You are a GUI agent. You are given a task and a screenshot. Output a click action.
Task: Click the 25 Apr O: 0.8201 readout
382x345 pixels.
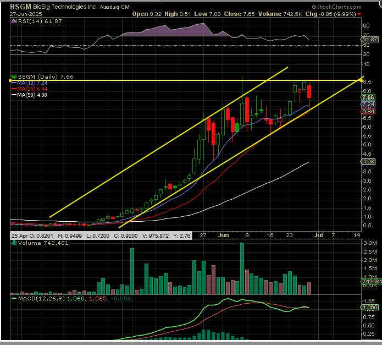point(32,236)
